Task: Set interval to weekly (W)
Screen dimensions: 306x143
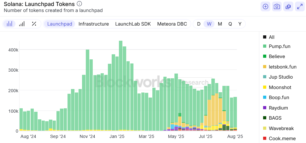Action: tap(209, 24)
